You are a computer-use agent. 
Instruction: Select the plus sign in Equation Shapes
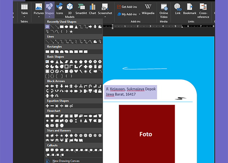tap(47, 106)
